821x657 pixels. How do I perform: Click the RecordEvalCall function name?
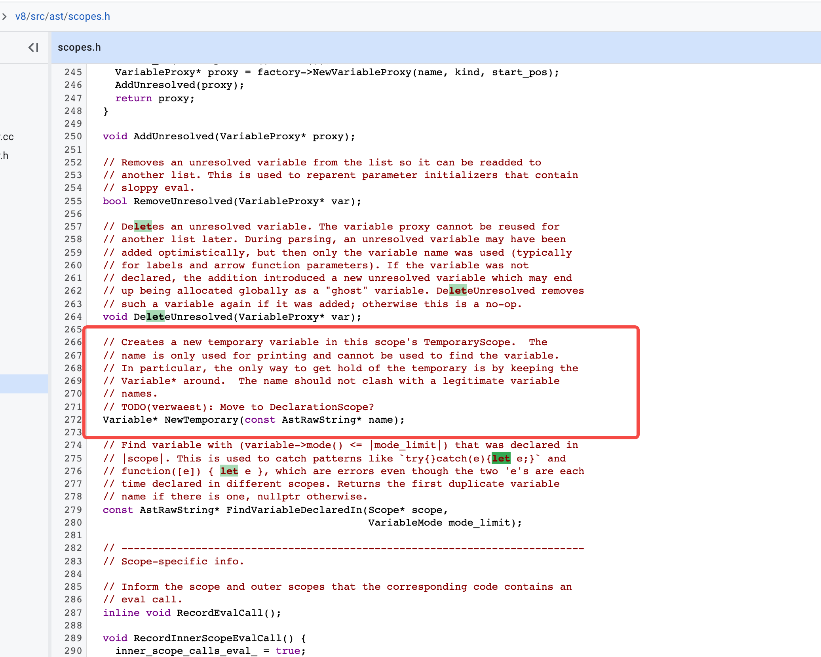pyautogui.click(x=220, y=613)
